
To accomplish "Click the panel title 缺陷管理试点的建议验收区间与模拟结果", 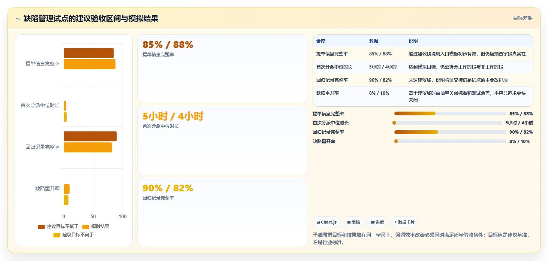I will click(x=91, y=19).
